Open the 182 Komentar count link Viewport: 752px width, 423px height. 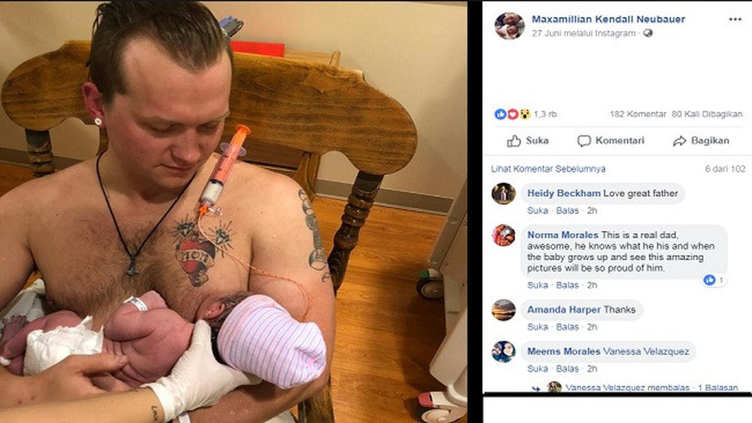point(637,114)
